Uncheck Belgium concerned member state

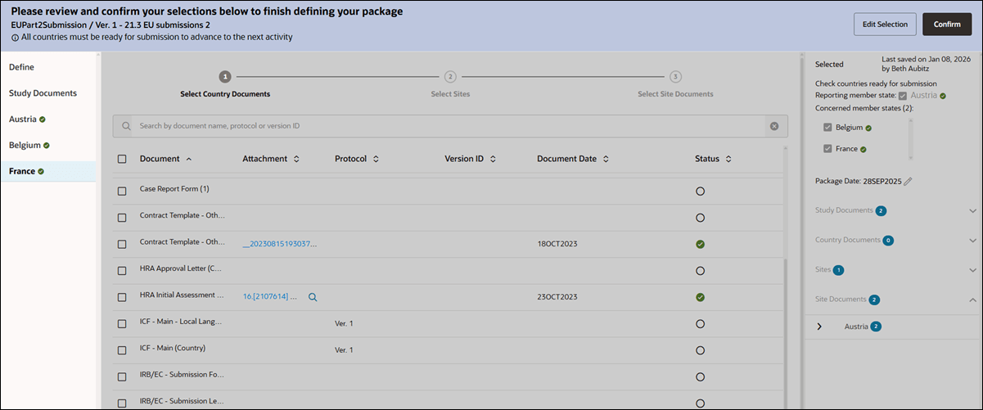(827, 128)
